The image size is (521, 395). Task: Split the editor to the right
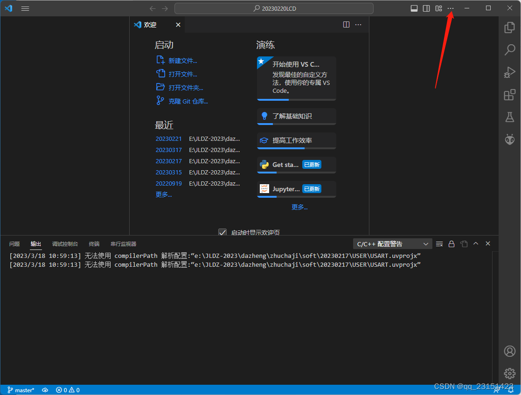tap(346, 25)
